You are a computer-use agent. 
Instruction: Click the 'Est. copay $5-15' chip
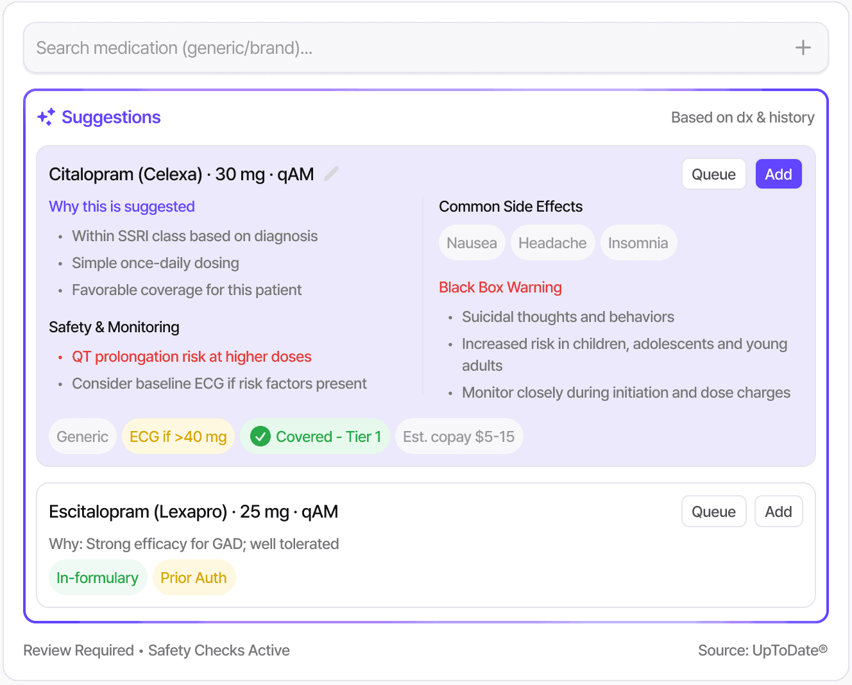[x=459, y=437]
